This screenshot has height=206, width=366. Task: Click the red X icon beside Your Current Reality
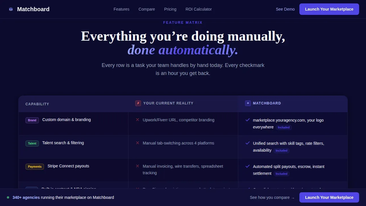[x=138, y=103]
